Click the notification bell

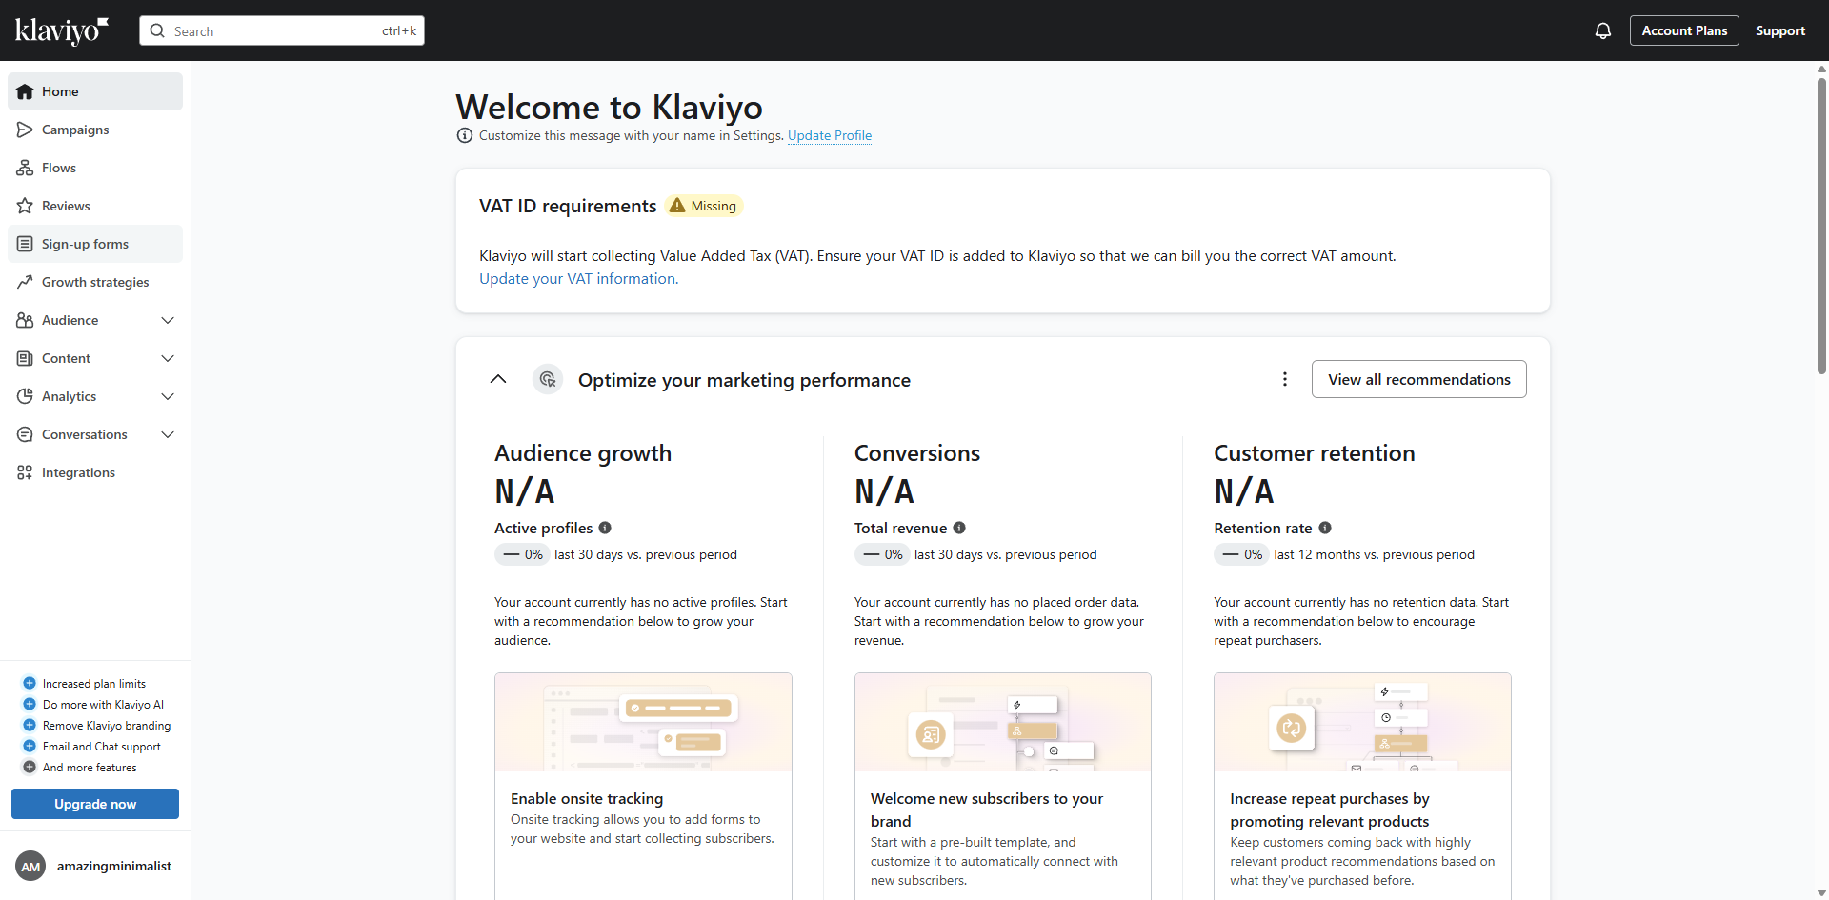click(x=1602, y=30)
